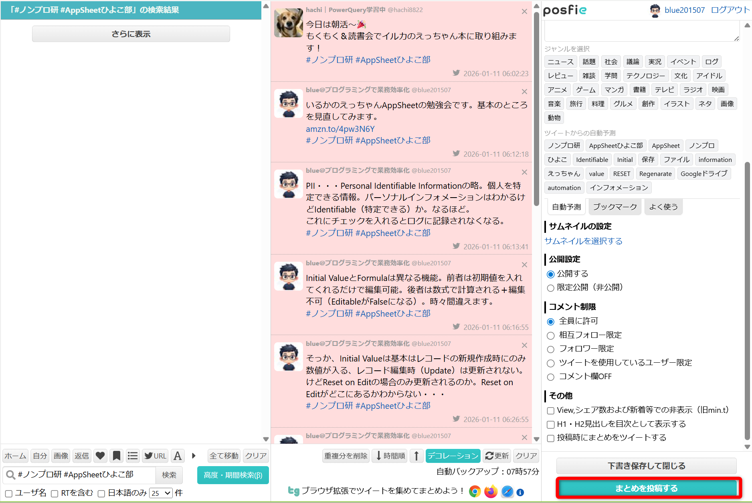Image resolution: width=752 pixels, height=503 pixels.
Task: Click the text 'A' icon button
Action: coord(178,456)
